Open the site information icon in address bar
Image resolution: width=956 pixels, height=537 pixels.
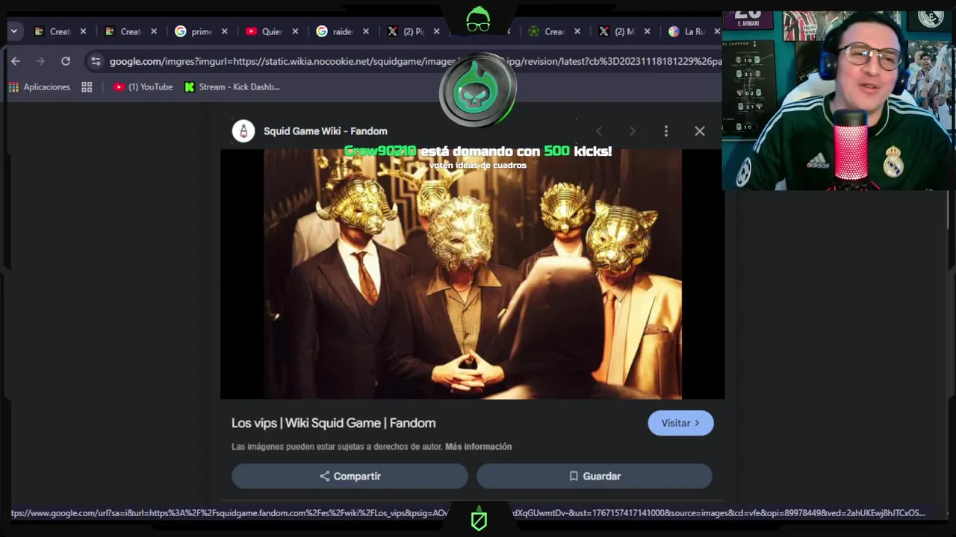tap(95, 61)
